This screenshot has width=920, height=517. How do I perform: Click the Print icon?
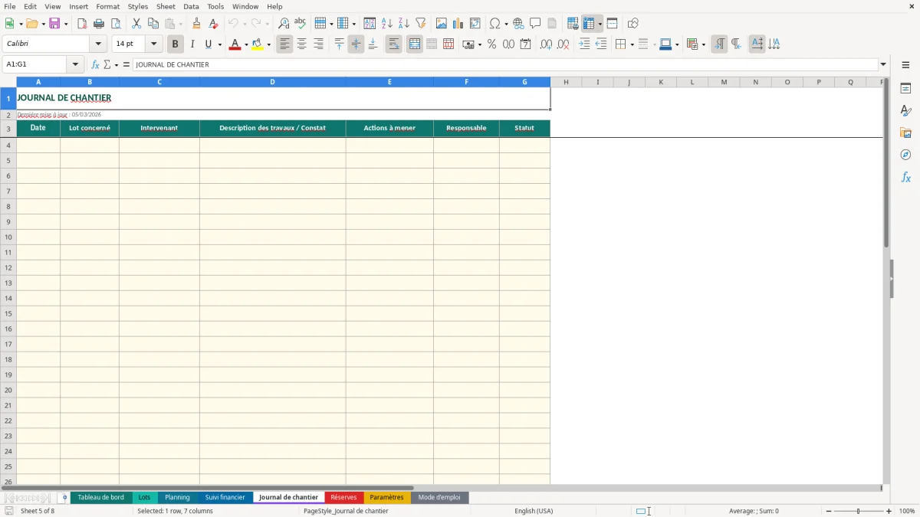coord(99,24)
